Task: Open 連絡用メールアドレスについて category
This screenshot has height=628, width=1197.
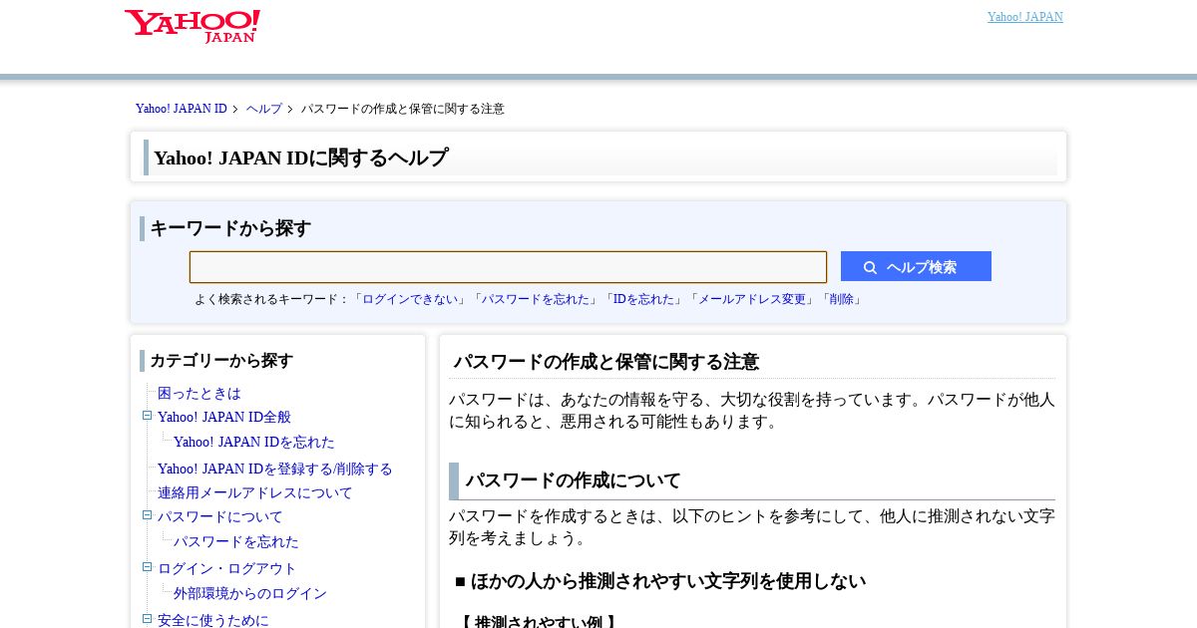Action: (x=255, y=493)
